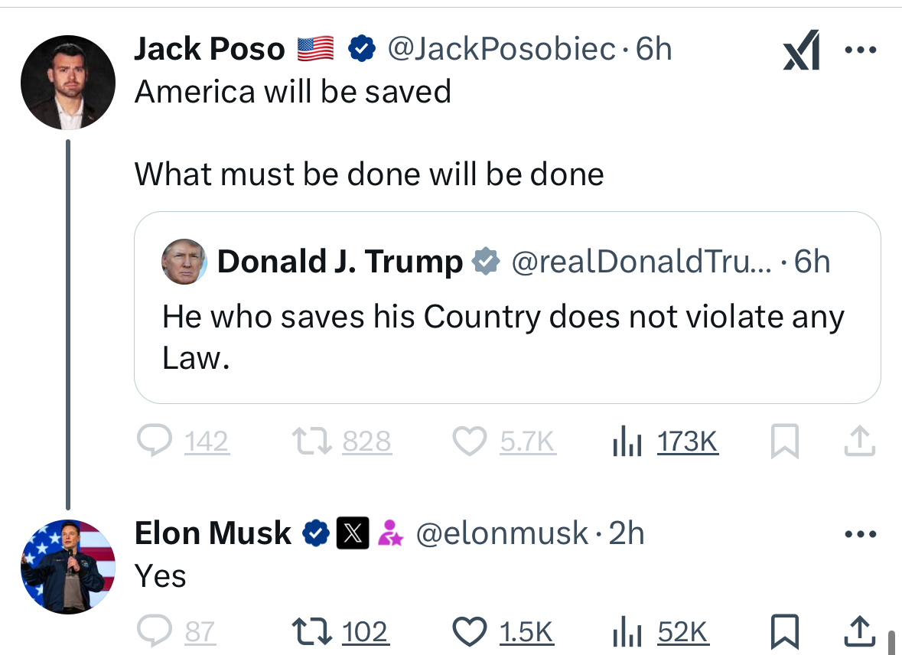Like Jack Poso's post

(469, 442)
